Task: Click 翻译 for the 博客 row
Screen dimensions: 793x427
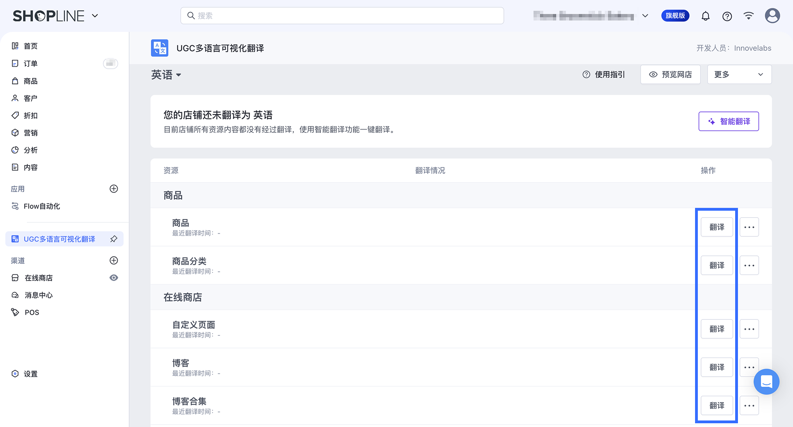Action: [717, 367]
